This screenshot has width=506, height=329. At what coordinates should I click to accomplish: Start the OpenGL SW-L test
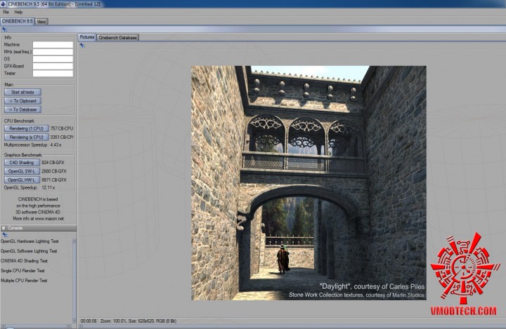[x=22, y=171]
